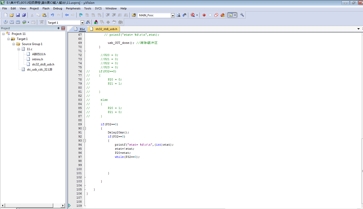This screenshot has width=363, height=209.
Task: Click the Find in Files icon
Action: click(134, 15)
